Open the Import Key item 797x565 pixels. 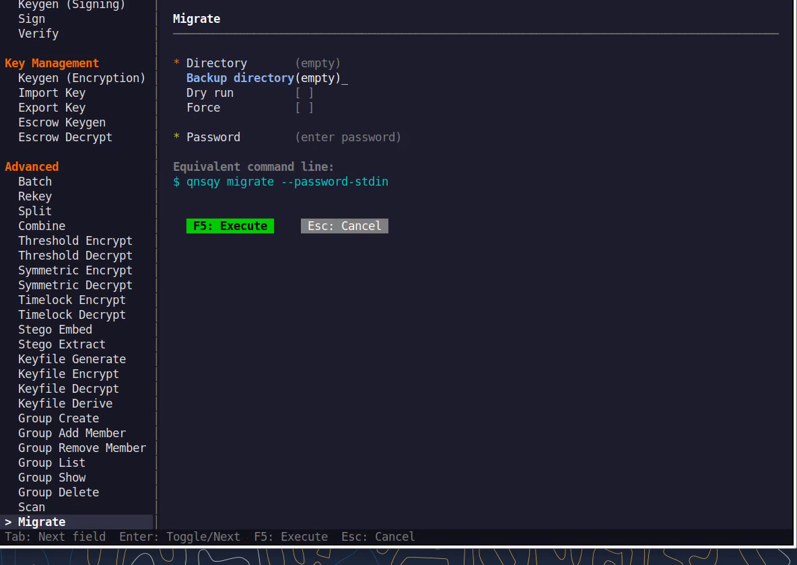[x=52, y=93]
